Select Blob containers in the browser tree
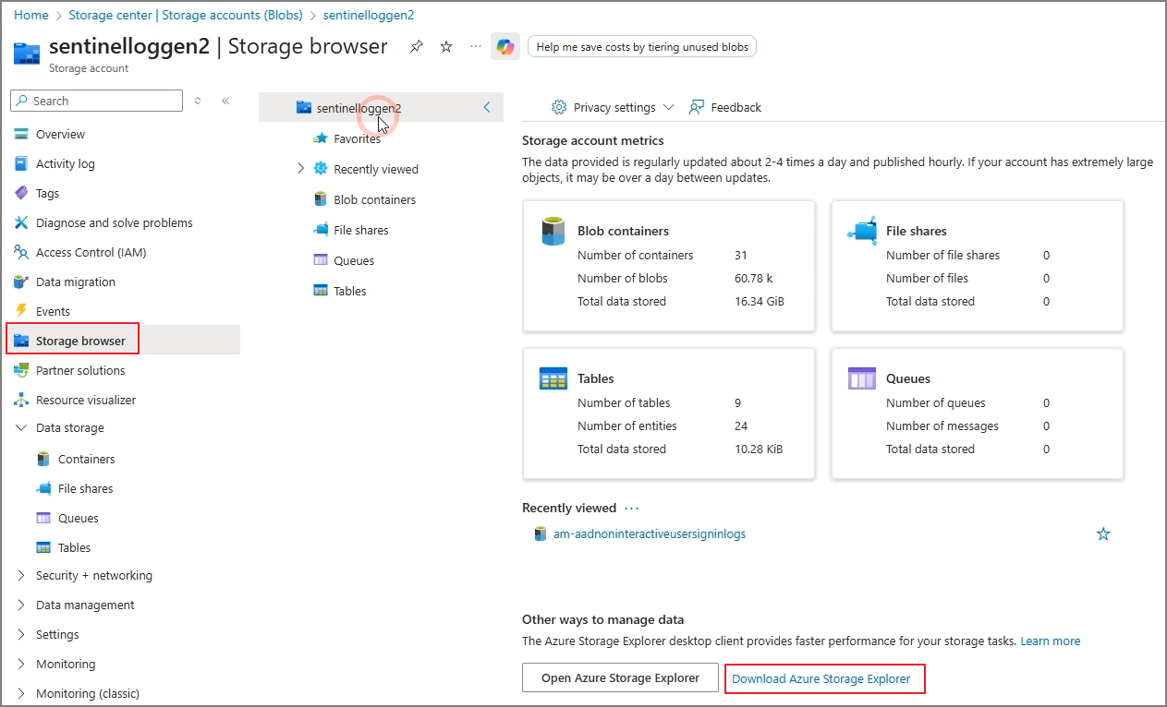 click(x=374, y=199)
